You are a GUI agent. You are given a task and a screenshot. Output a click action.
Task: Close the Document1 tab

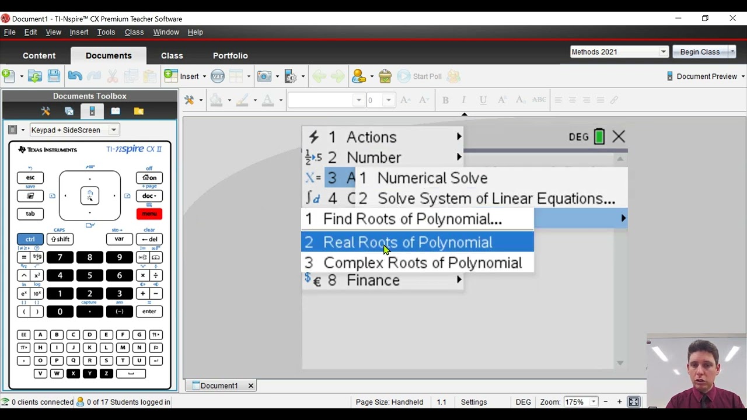click(251, 386)
